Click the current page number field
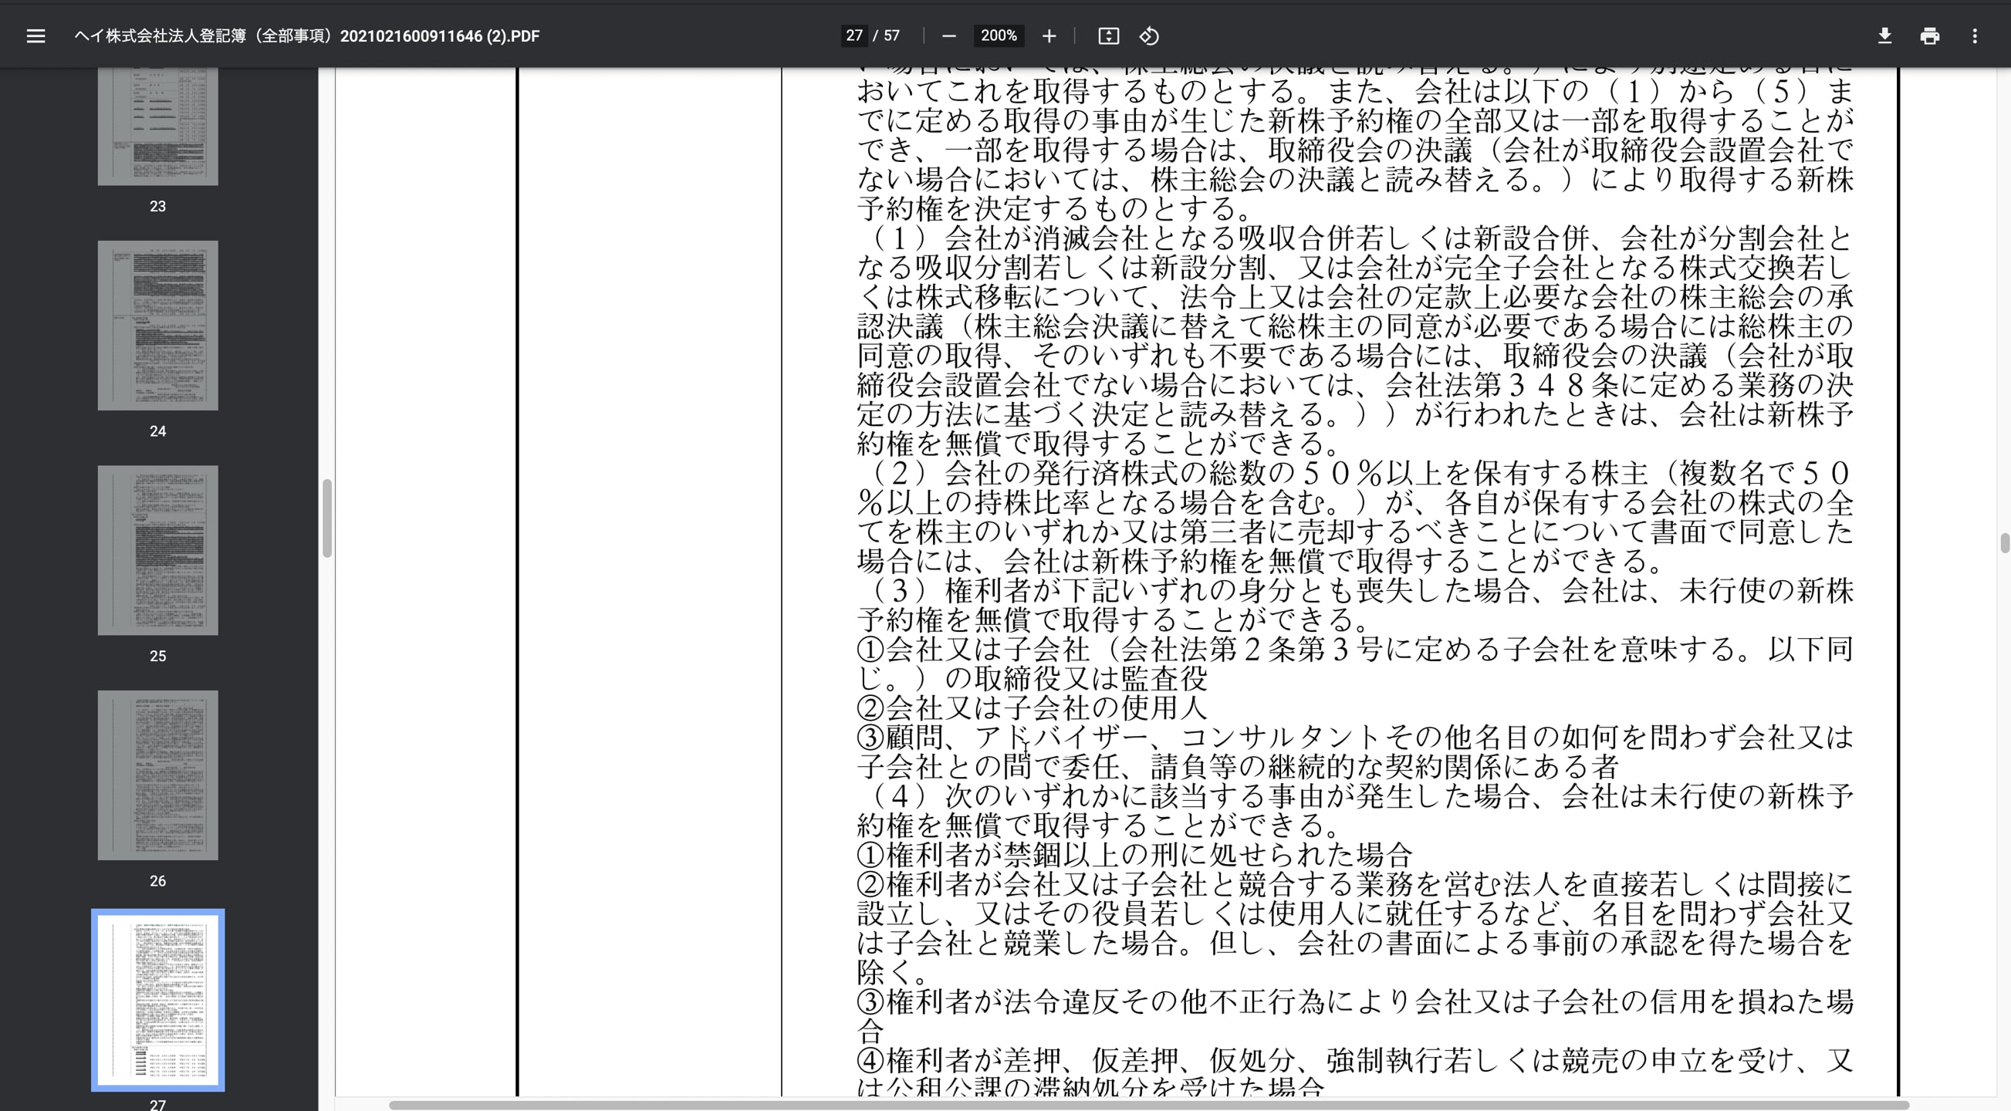The image size is (2011, 1111). (854, 36)
